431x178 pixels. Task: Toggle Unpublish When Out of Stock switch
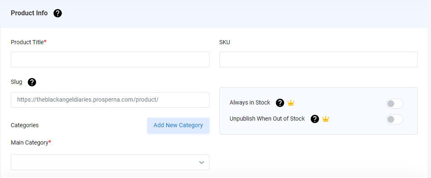click(394, 119)
